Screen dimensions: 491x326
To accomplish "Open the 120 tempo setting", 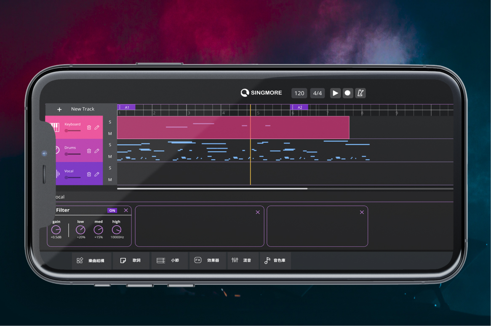I will tap(299, 93).
